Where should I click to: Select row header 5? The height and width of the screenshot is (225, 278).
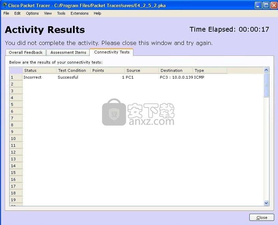16,105
